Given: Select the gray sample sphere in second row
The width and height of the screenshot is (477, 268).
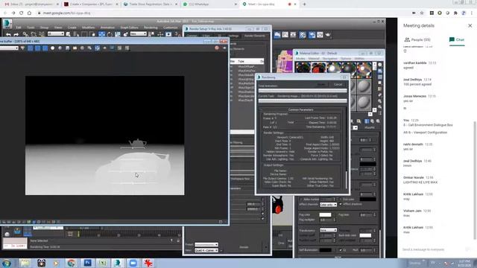Looking at the screenshot, I should (364, 86).
